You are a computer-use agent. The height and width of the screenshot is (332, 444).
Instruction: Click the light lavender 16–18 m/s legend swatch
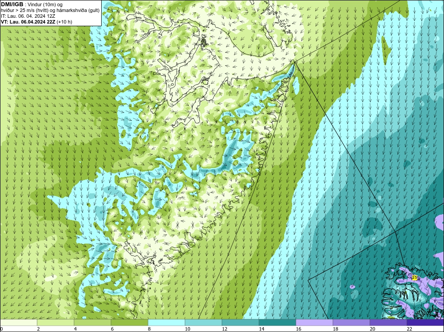314,322
